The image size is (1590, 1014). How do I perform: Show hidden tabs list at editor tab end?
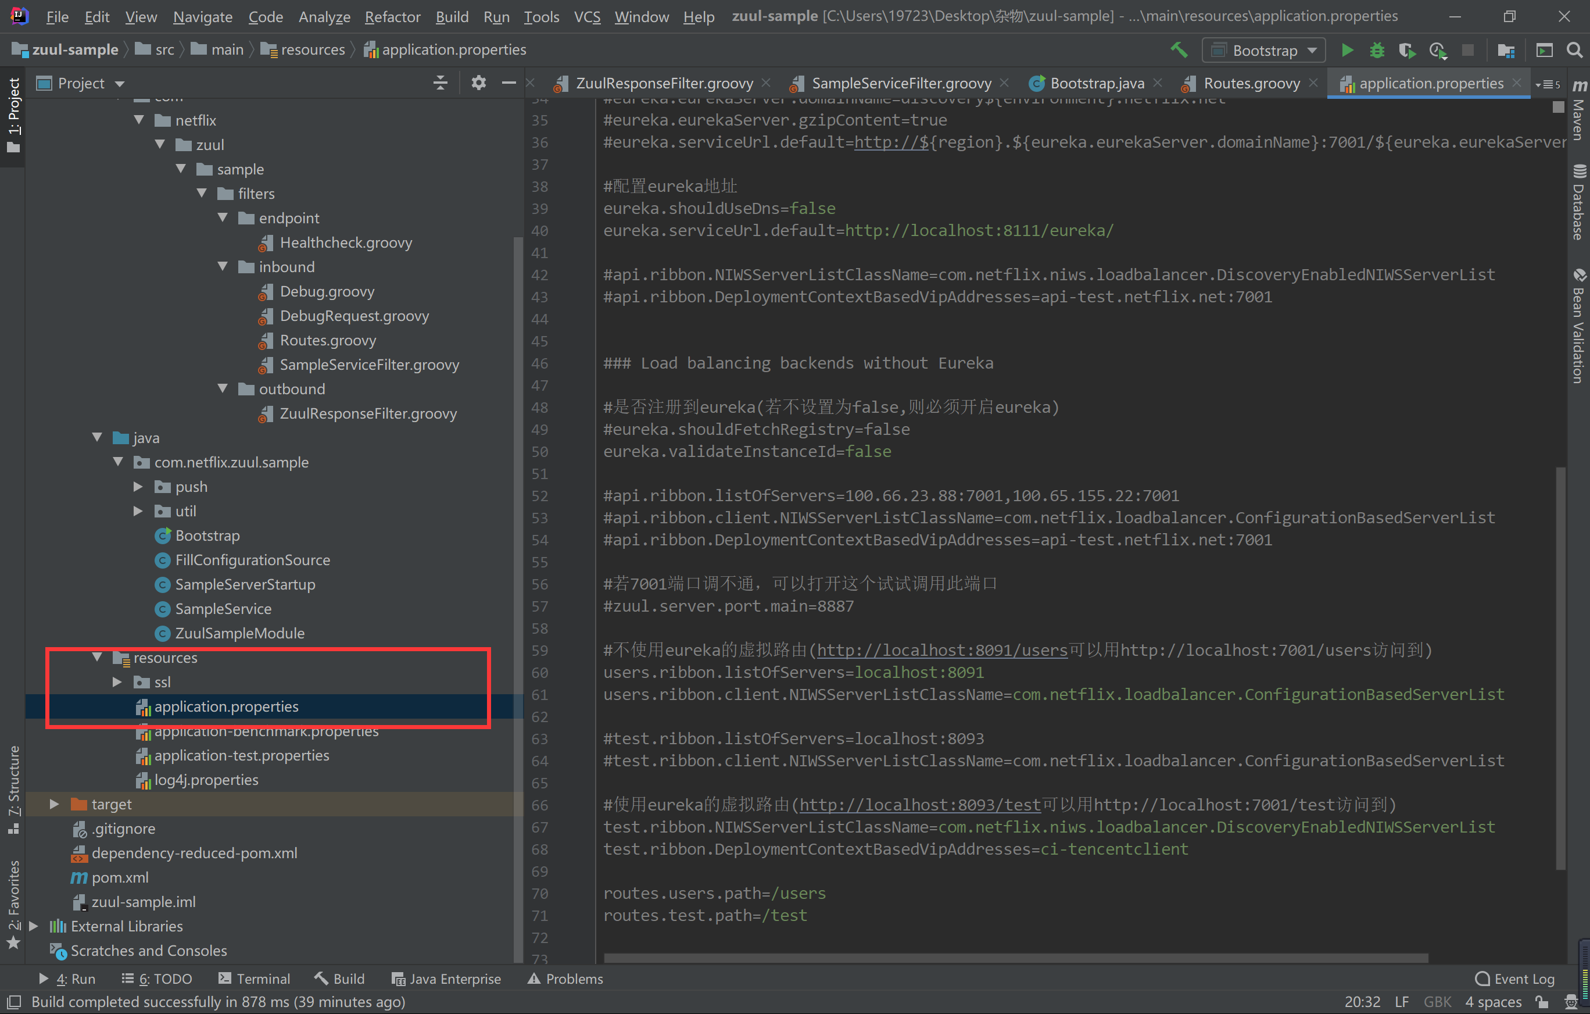point(1548,84)
